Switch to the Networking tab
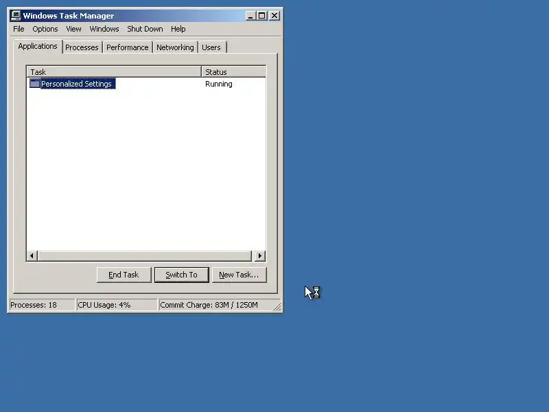The image size is (549, 412). pyautogui.click(x=175, y=47)
